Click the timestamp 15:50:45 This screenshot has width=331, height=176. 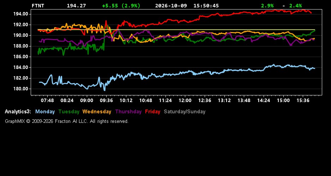click(206, 6)
